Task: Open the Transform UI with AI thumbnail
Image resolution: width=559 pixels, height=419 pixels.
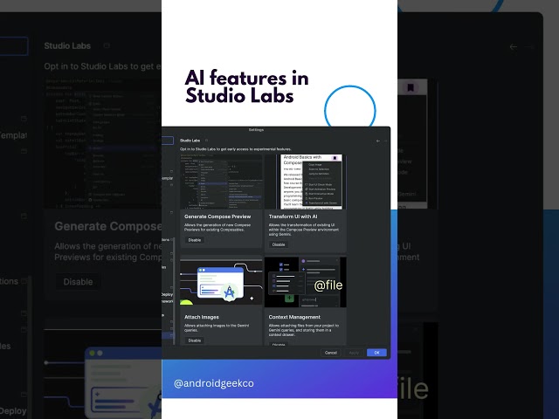Action: (x=306, y=182)
